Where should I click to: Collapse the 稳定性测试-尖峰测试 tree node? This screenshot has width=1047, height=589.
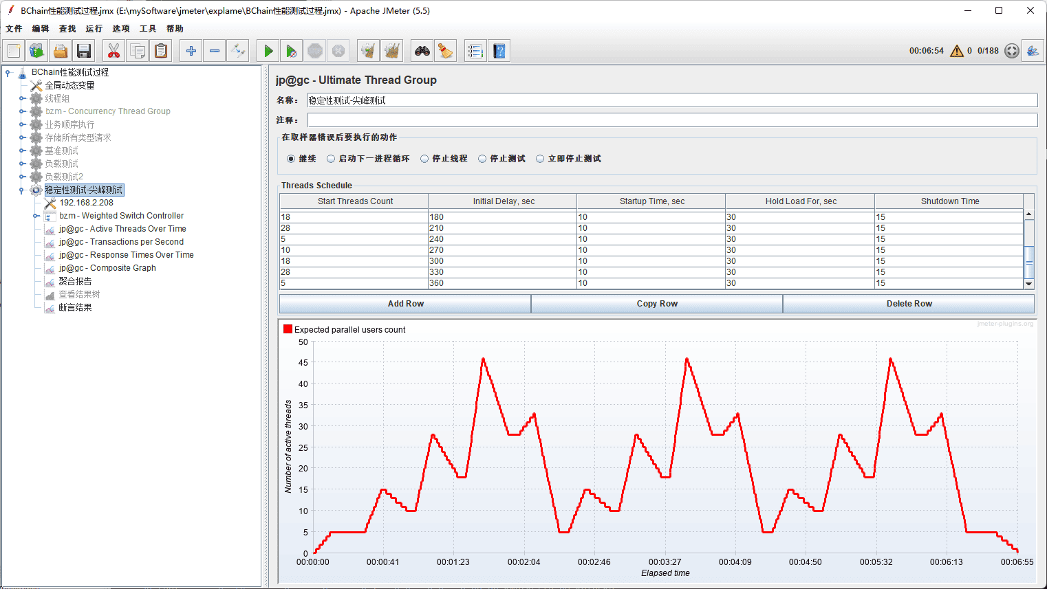22,190
